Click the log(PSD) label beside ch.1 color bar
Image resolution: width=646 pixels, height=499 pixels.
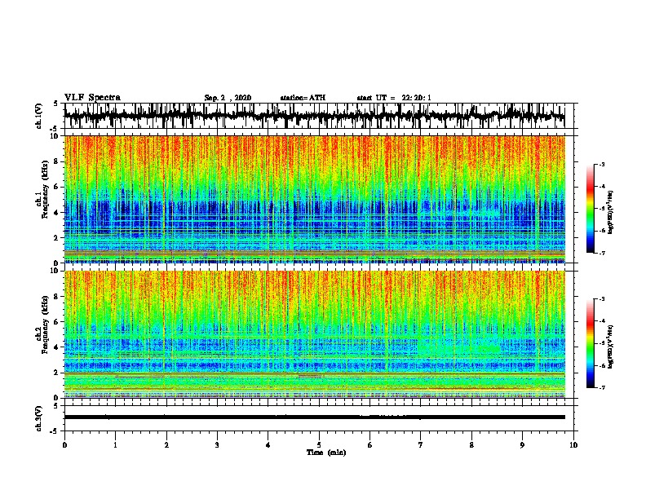[x=610, y=213]
